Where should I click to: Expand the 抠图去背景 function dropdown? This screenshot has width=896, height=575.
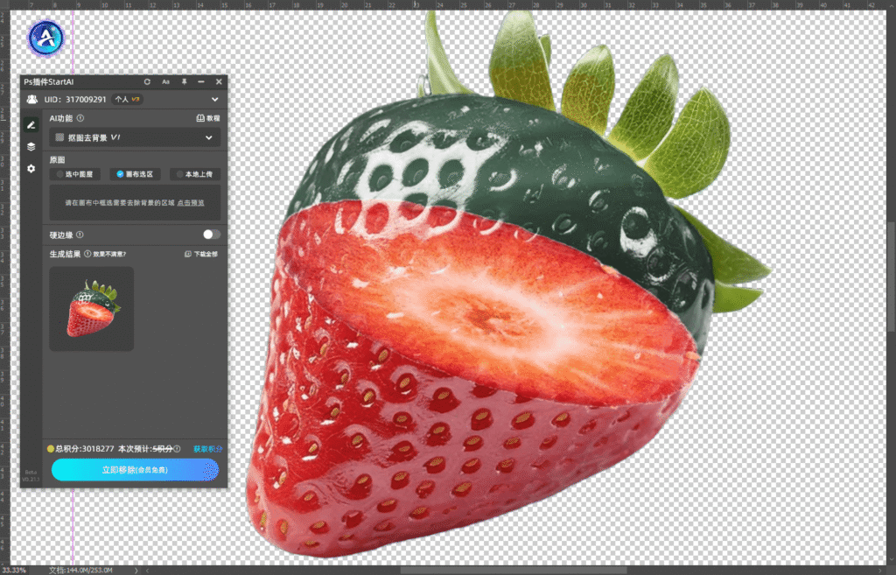pyautogui.click(x=209, y=137)
